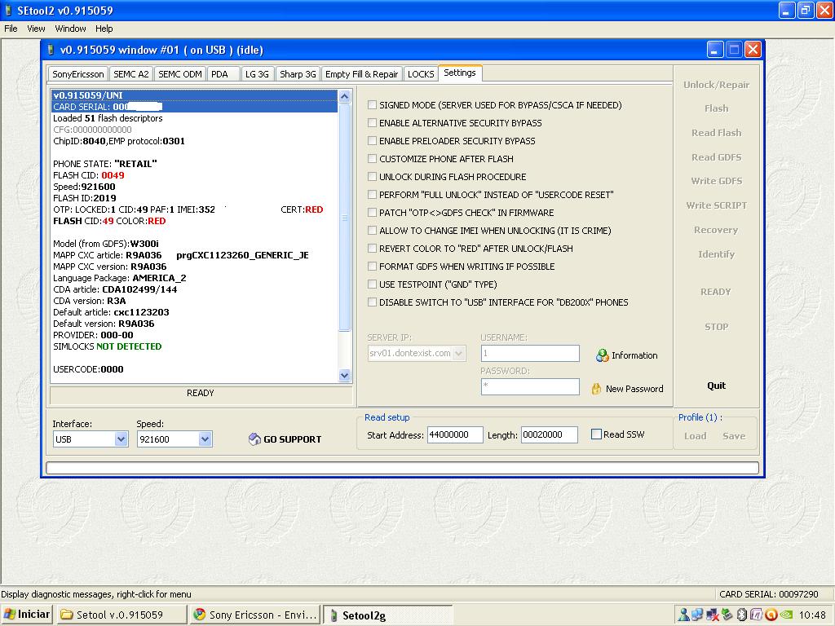The width and height of the screenshot is (835, 626).
Task: Enable ALTERNATIVE SECURITY BYPASS checkbox
Action: point(372,123)
